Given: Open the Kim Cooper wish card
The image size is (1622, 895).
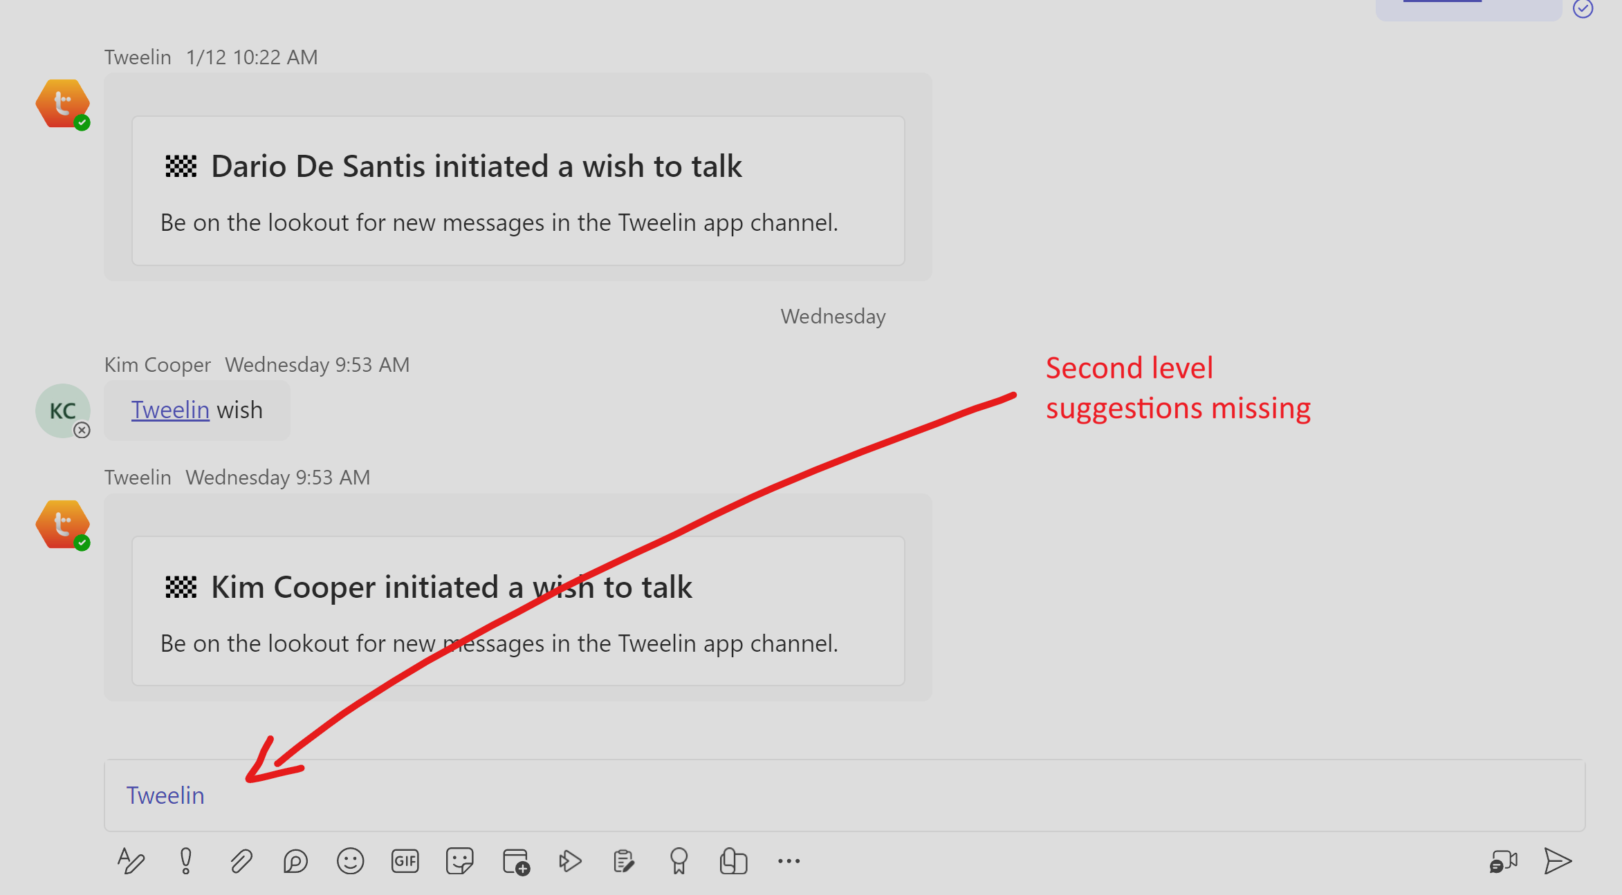Looking at the screenshot, I should (x=518, y=611).
